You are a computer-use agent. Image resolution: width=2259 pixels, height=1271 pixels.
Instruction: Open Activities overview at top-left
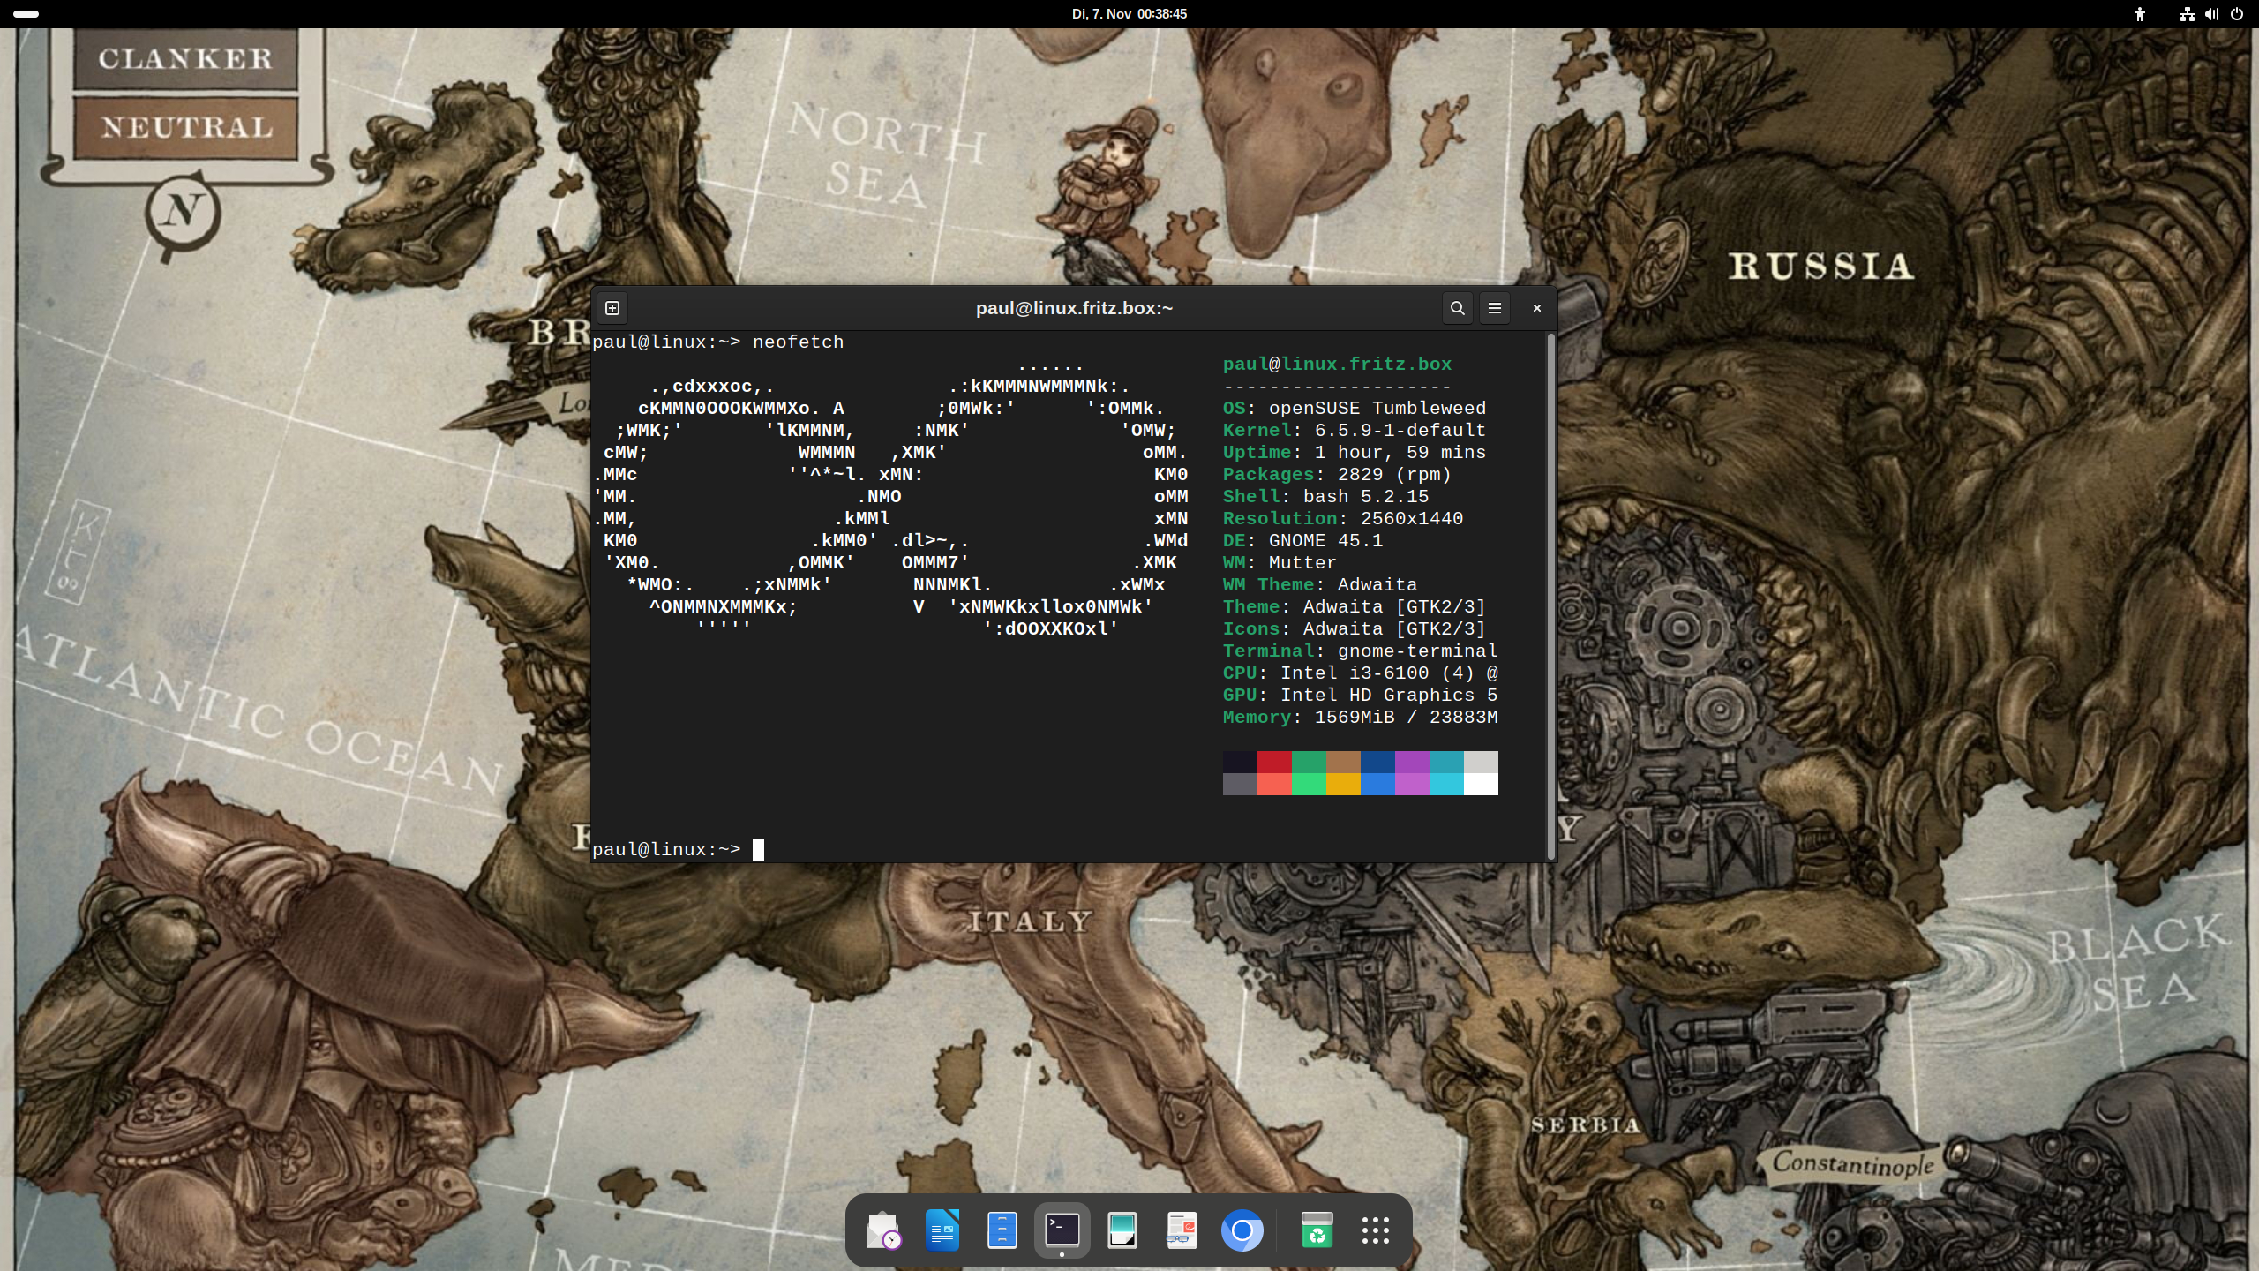[x=26, y=14]
